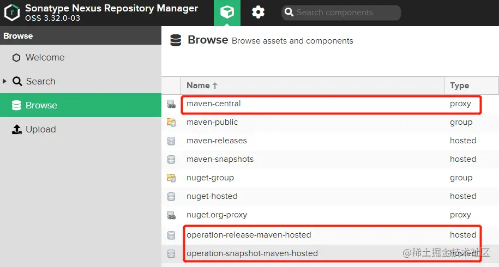Click the OSS 3.32.0-03 version text
This screenshot has height=267, width=499.
tap(52, 18)
